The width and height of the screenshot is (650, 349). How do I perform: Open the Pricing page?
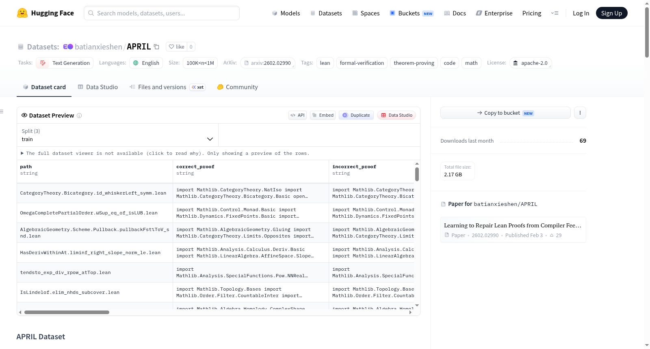532,13
